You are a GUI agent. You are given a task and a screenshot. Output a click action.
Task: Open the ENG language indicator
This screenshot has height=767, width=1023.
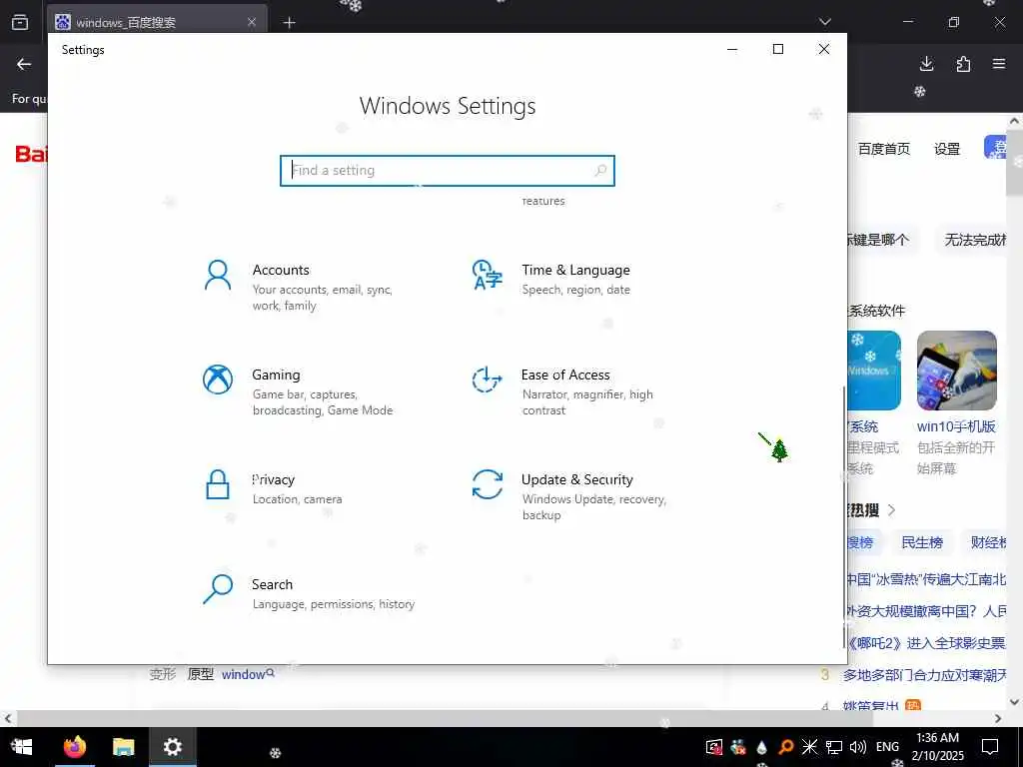(887, 747)
